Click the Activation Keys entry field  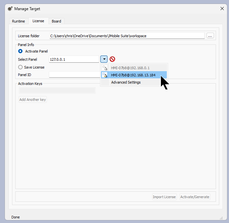pyautogui.click(x=57, y=91)
